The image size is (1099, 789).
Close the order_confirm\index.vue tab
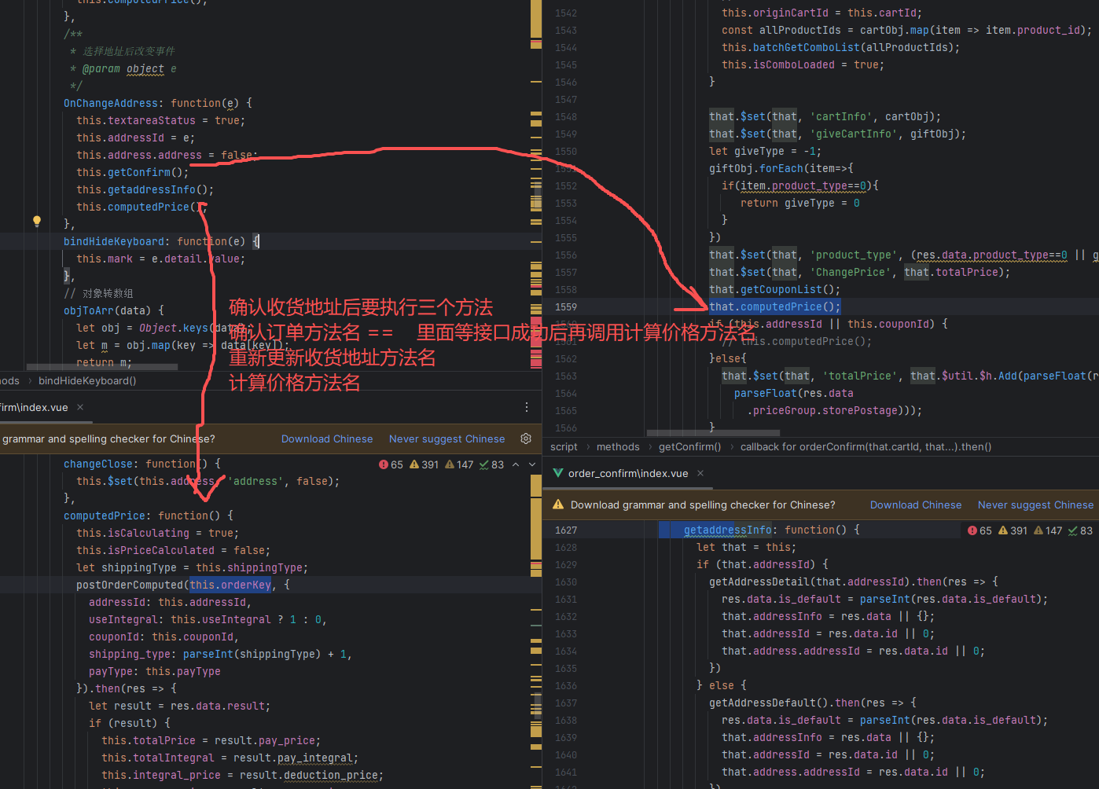700,473
